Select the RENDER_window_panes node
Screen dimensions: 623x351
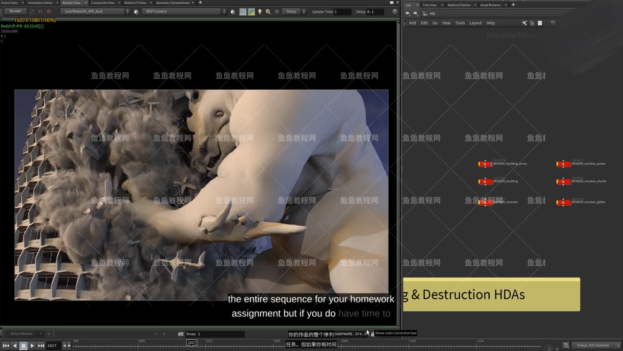[563, 164]
